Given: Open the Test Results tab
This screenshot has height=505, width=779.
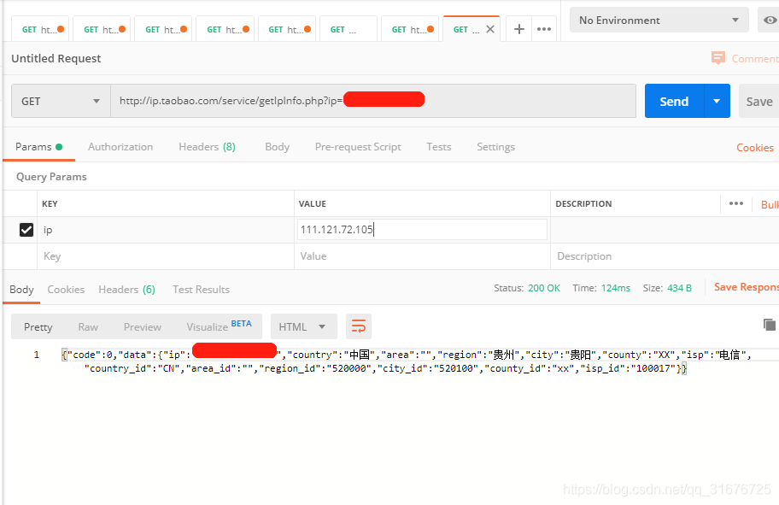Looking at the screenshot, I should [x=201, y=290].
